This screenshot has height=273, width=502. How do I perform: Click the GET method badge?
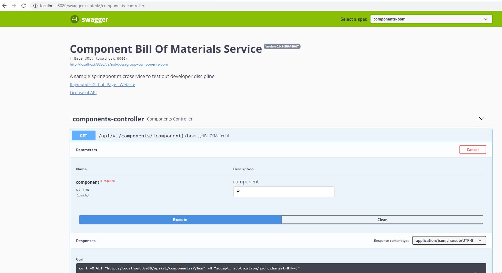point(84,136)
